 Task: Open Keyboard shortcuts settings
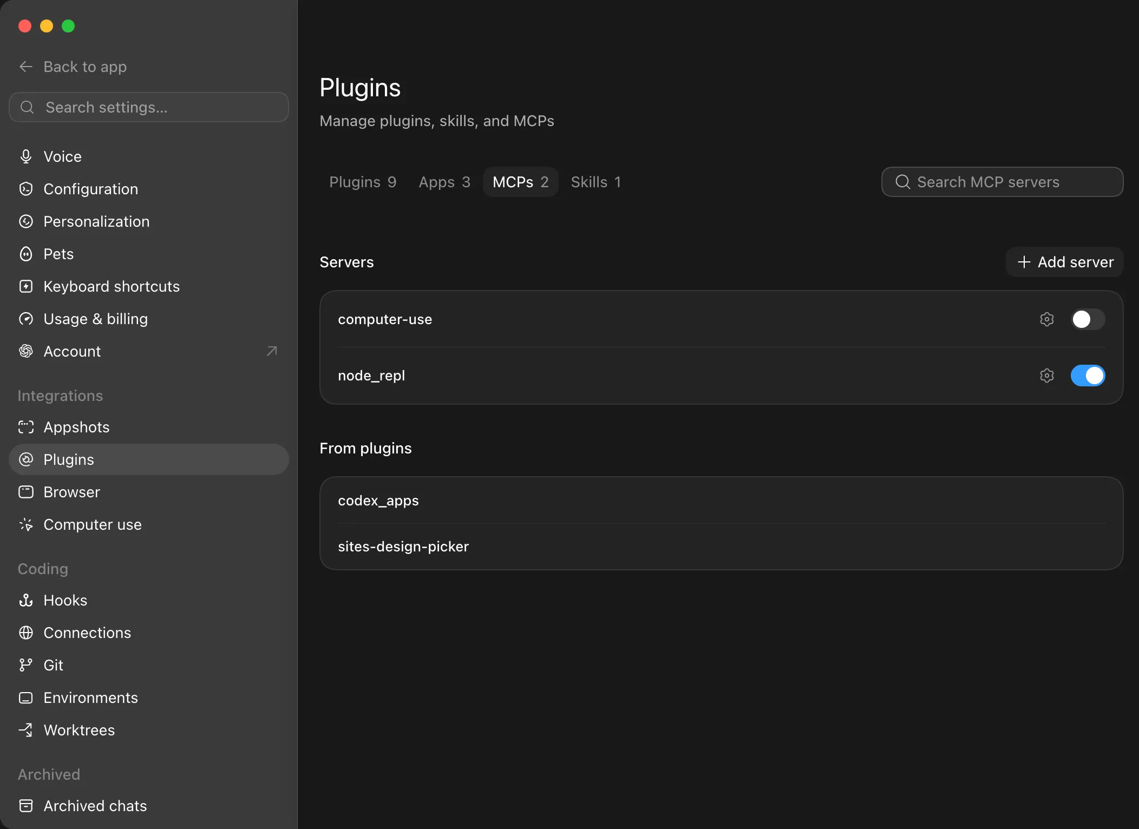[148, 286]
